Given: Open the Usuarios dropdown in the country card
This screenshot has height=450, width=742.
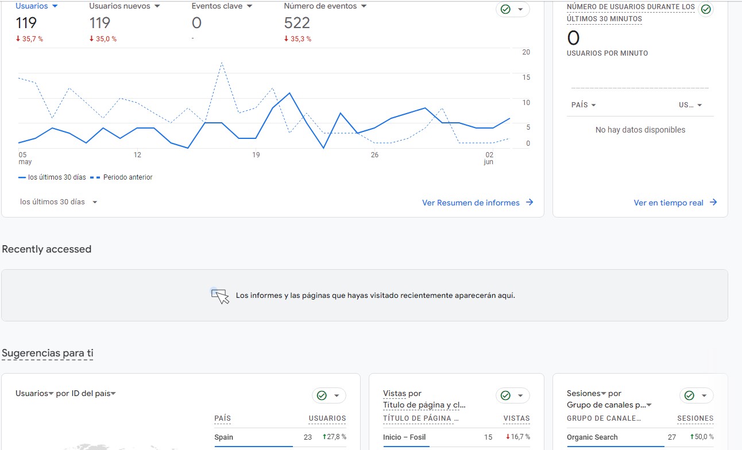Looking at the screenshot, I should [34, 393].
